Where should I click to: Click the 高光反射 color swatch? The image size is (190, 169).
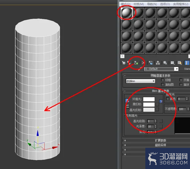(149, 110)
